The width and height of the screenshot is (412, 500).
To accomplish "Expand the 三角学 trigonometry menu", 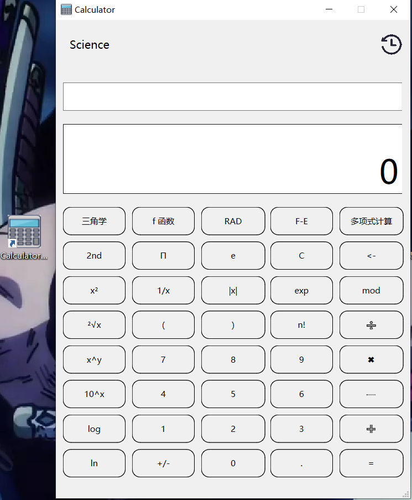I will [x=94, y=221].
